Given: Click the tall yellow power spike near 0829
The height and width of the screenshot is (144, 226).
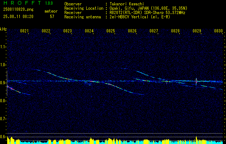Looking at the screenshot, I should (196, 140).
